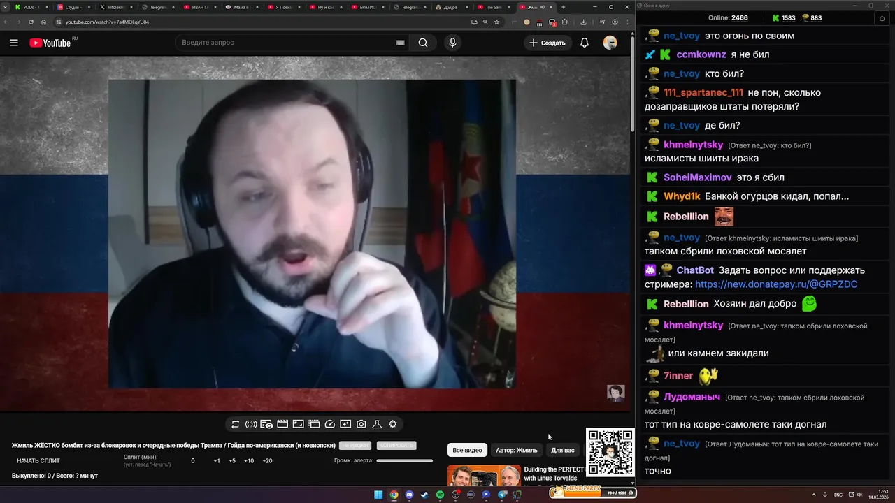Toggle the loop icon in player toolbar
The height and width of the screenshot is (503, 895).
point(236,424)
